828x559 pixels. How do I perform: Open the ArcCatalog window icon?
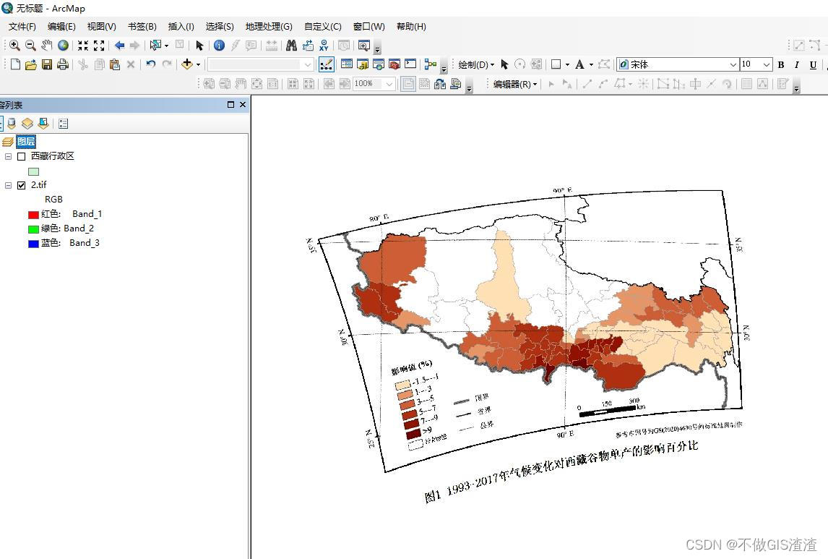tap(363, 64)
